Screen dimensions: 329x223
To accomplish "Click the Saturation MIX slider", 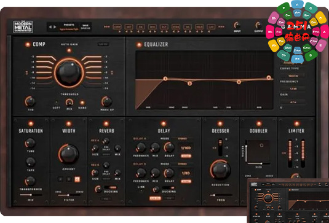I will coord(31,195).
